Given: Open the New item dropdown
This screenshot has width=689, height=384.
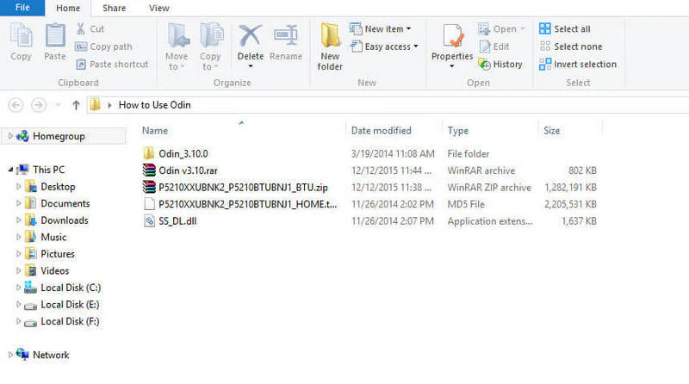Looking at the screenshot, I should pyautogui.click(x=381, y=29).
